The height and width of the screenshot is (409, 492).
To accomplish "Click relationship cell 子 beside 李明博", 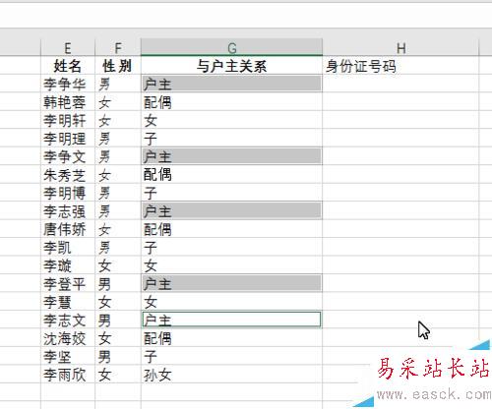I will tap(231, 193).
